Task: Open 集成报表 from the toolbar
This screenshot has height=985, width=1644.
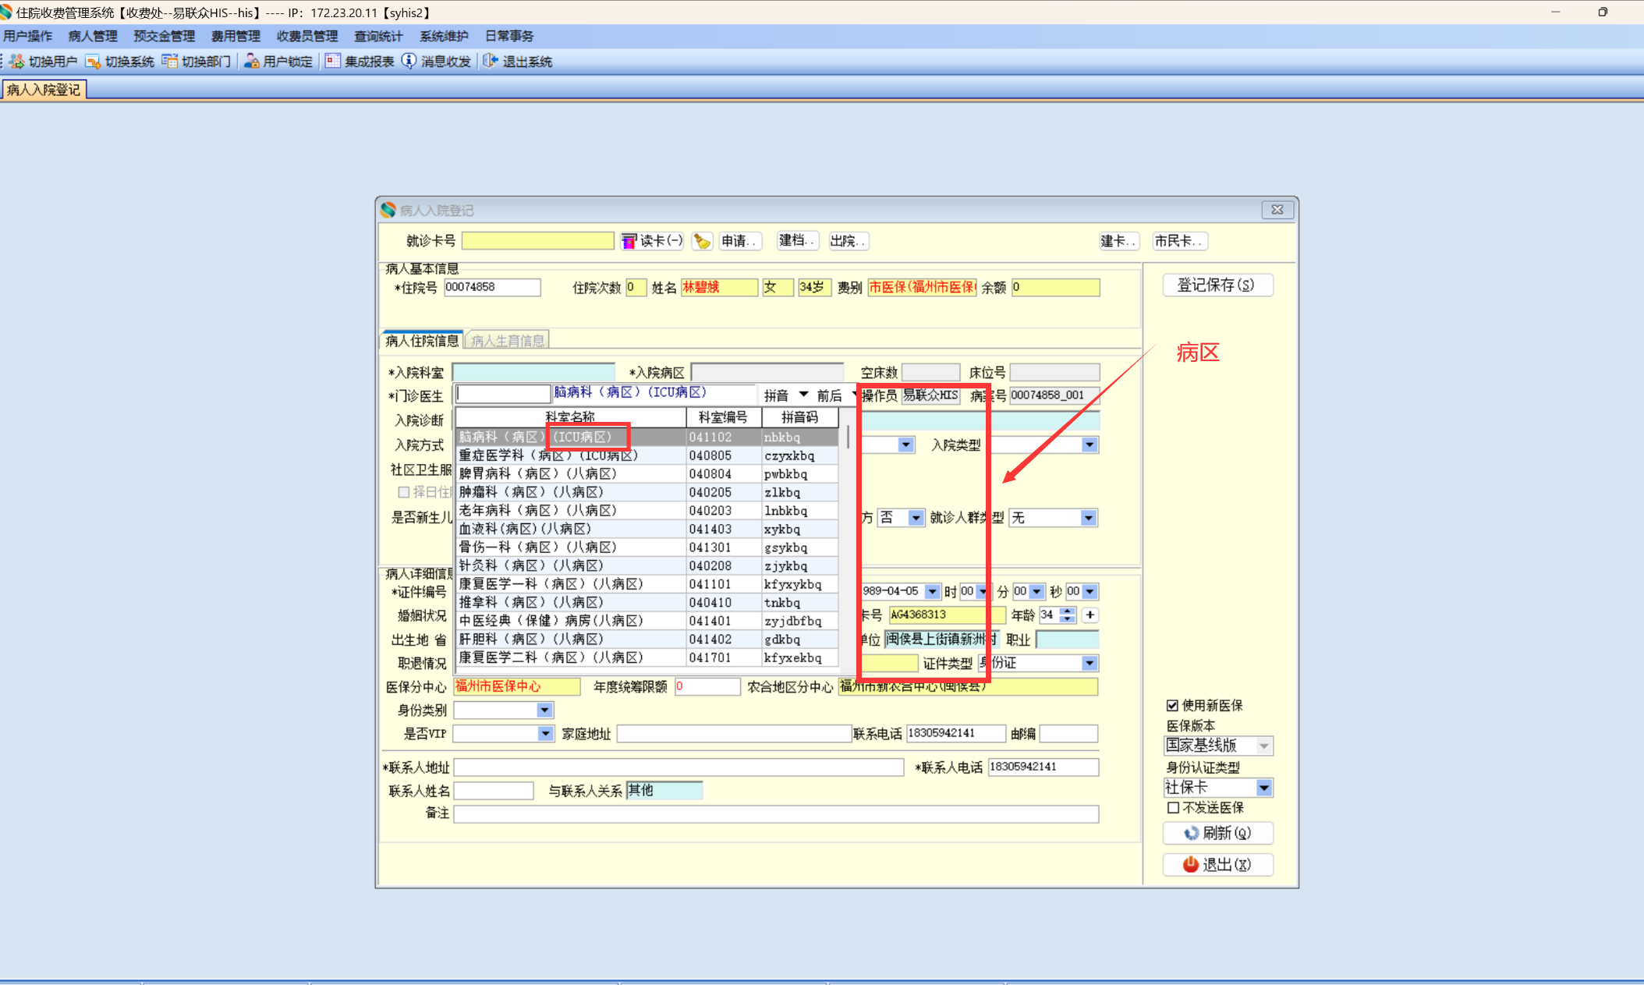Action: coord(333,62)
